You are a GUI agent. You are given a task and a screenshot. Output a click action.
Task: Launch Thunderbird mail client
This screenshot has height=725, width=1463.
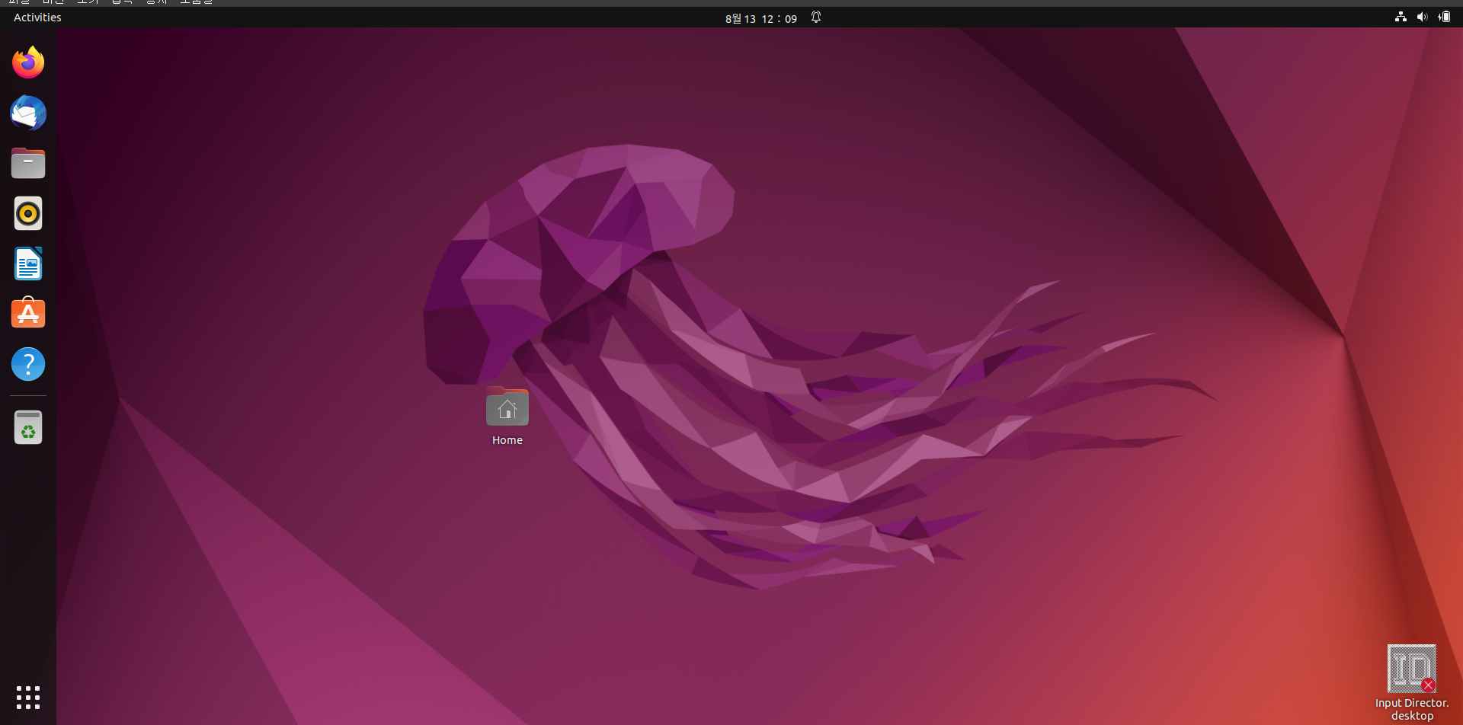tap(28, 113)
